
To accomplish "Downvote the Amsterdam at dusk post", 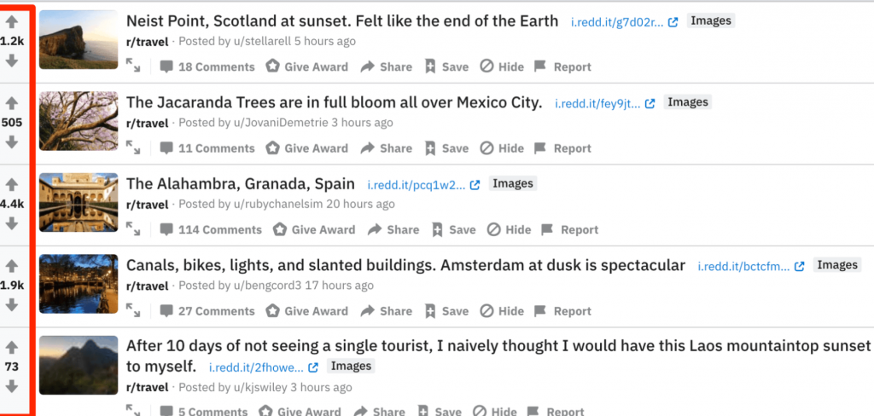I will tap(12, 305).
